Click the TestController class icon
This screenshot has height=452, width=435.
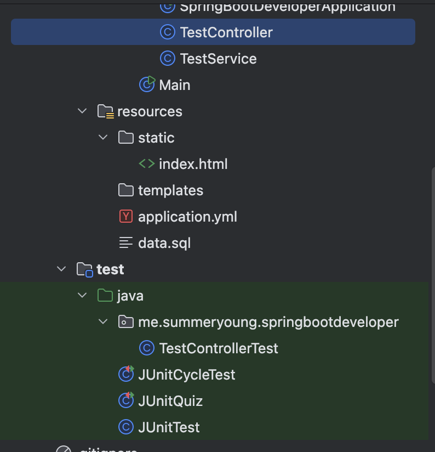[167, 32]
